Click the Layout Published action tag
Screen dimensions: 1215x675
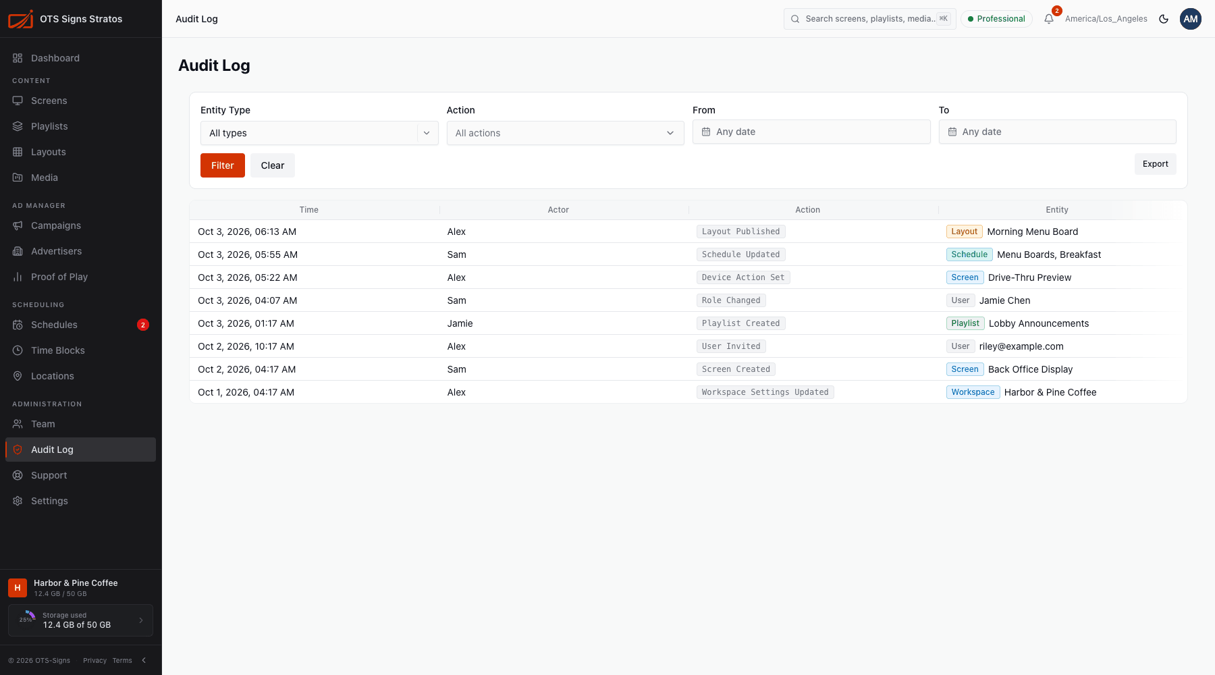click(740, 232)
